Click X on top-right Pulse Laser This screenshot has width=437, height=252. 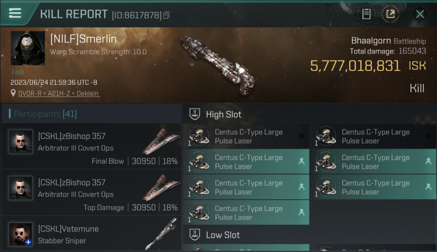click(x=428, y=136)
